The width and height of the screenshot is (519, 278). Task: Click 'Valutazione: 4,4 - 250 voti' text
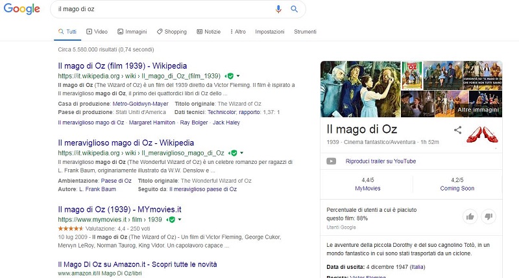tap(118, 228)
